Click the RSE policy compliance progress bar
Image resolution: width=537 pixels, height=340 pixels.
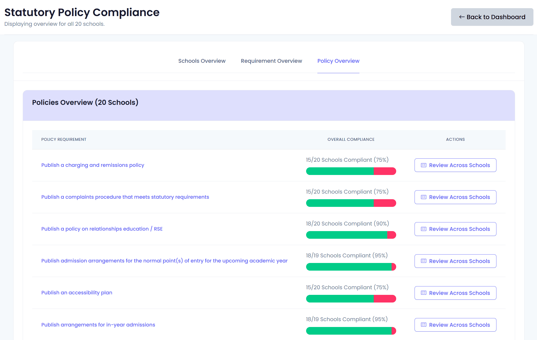[351, 235]
